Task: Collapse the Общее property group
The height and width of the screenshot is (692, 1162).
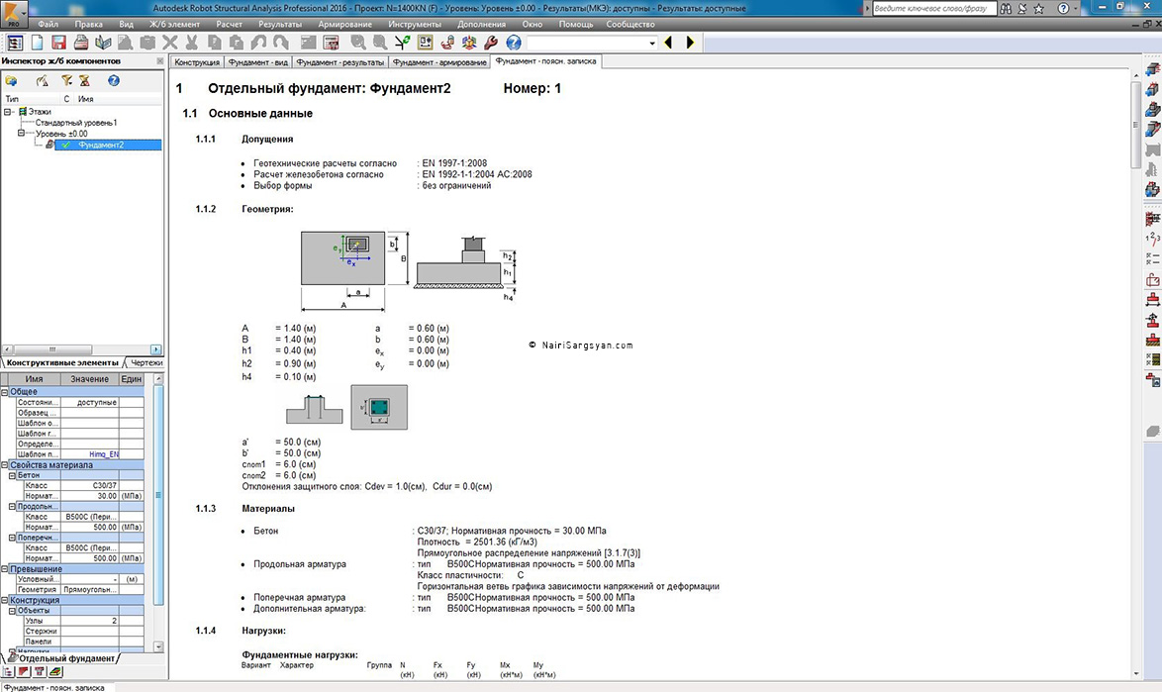Action: (4, 391)
